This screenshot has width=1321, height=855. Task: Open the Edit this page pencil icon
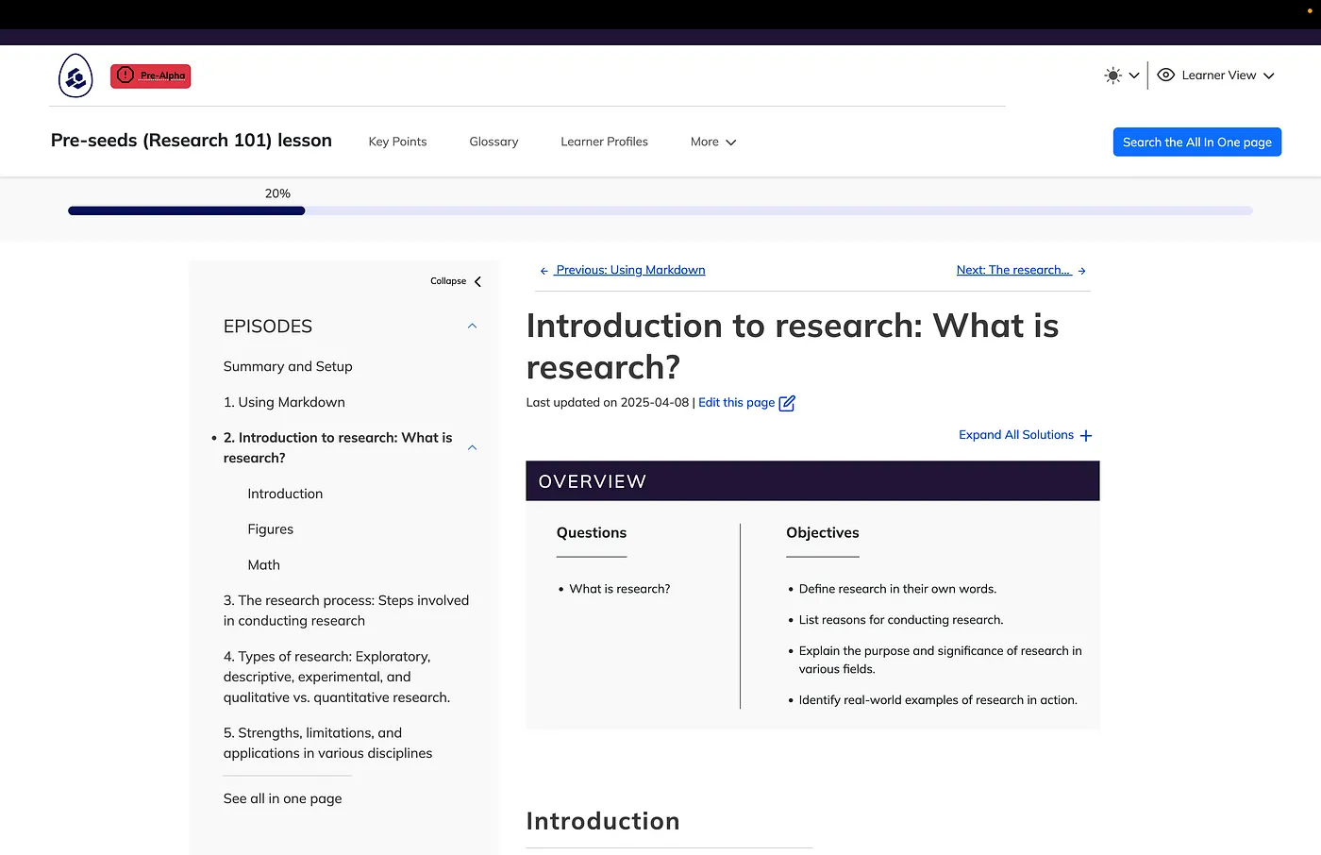point(787,402)
